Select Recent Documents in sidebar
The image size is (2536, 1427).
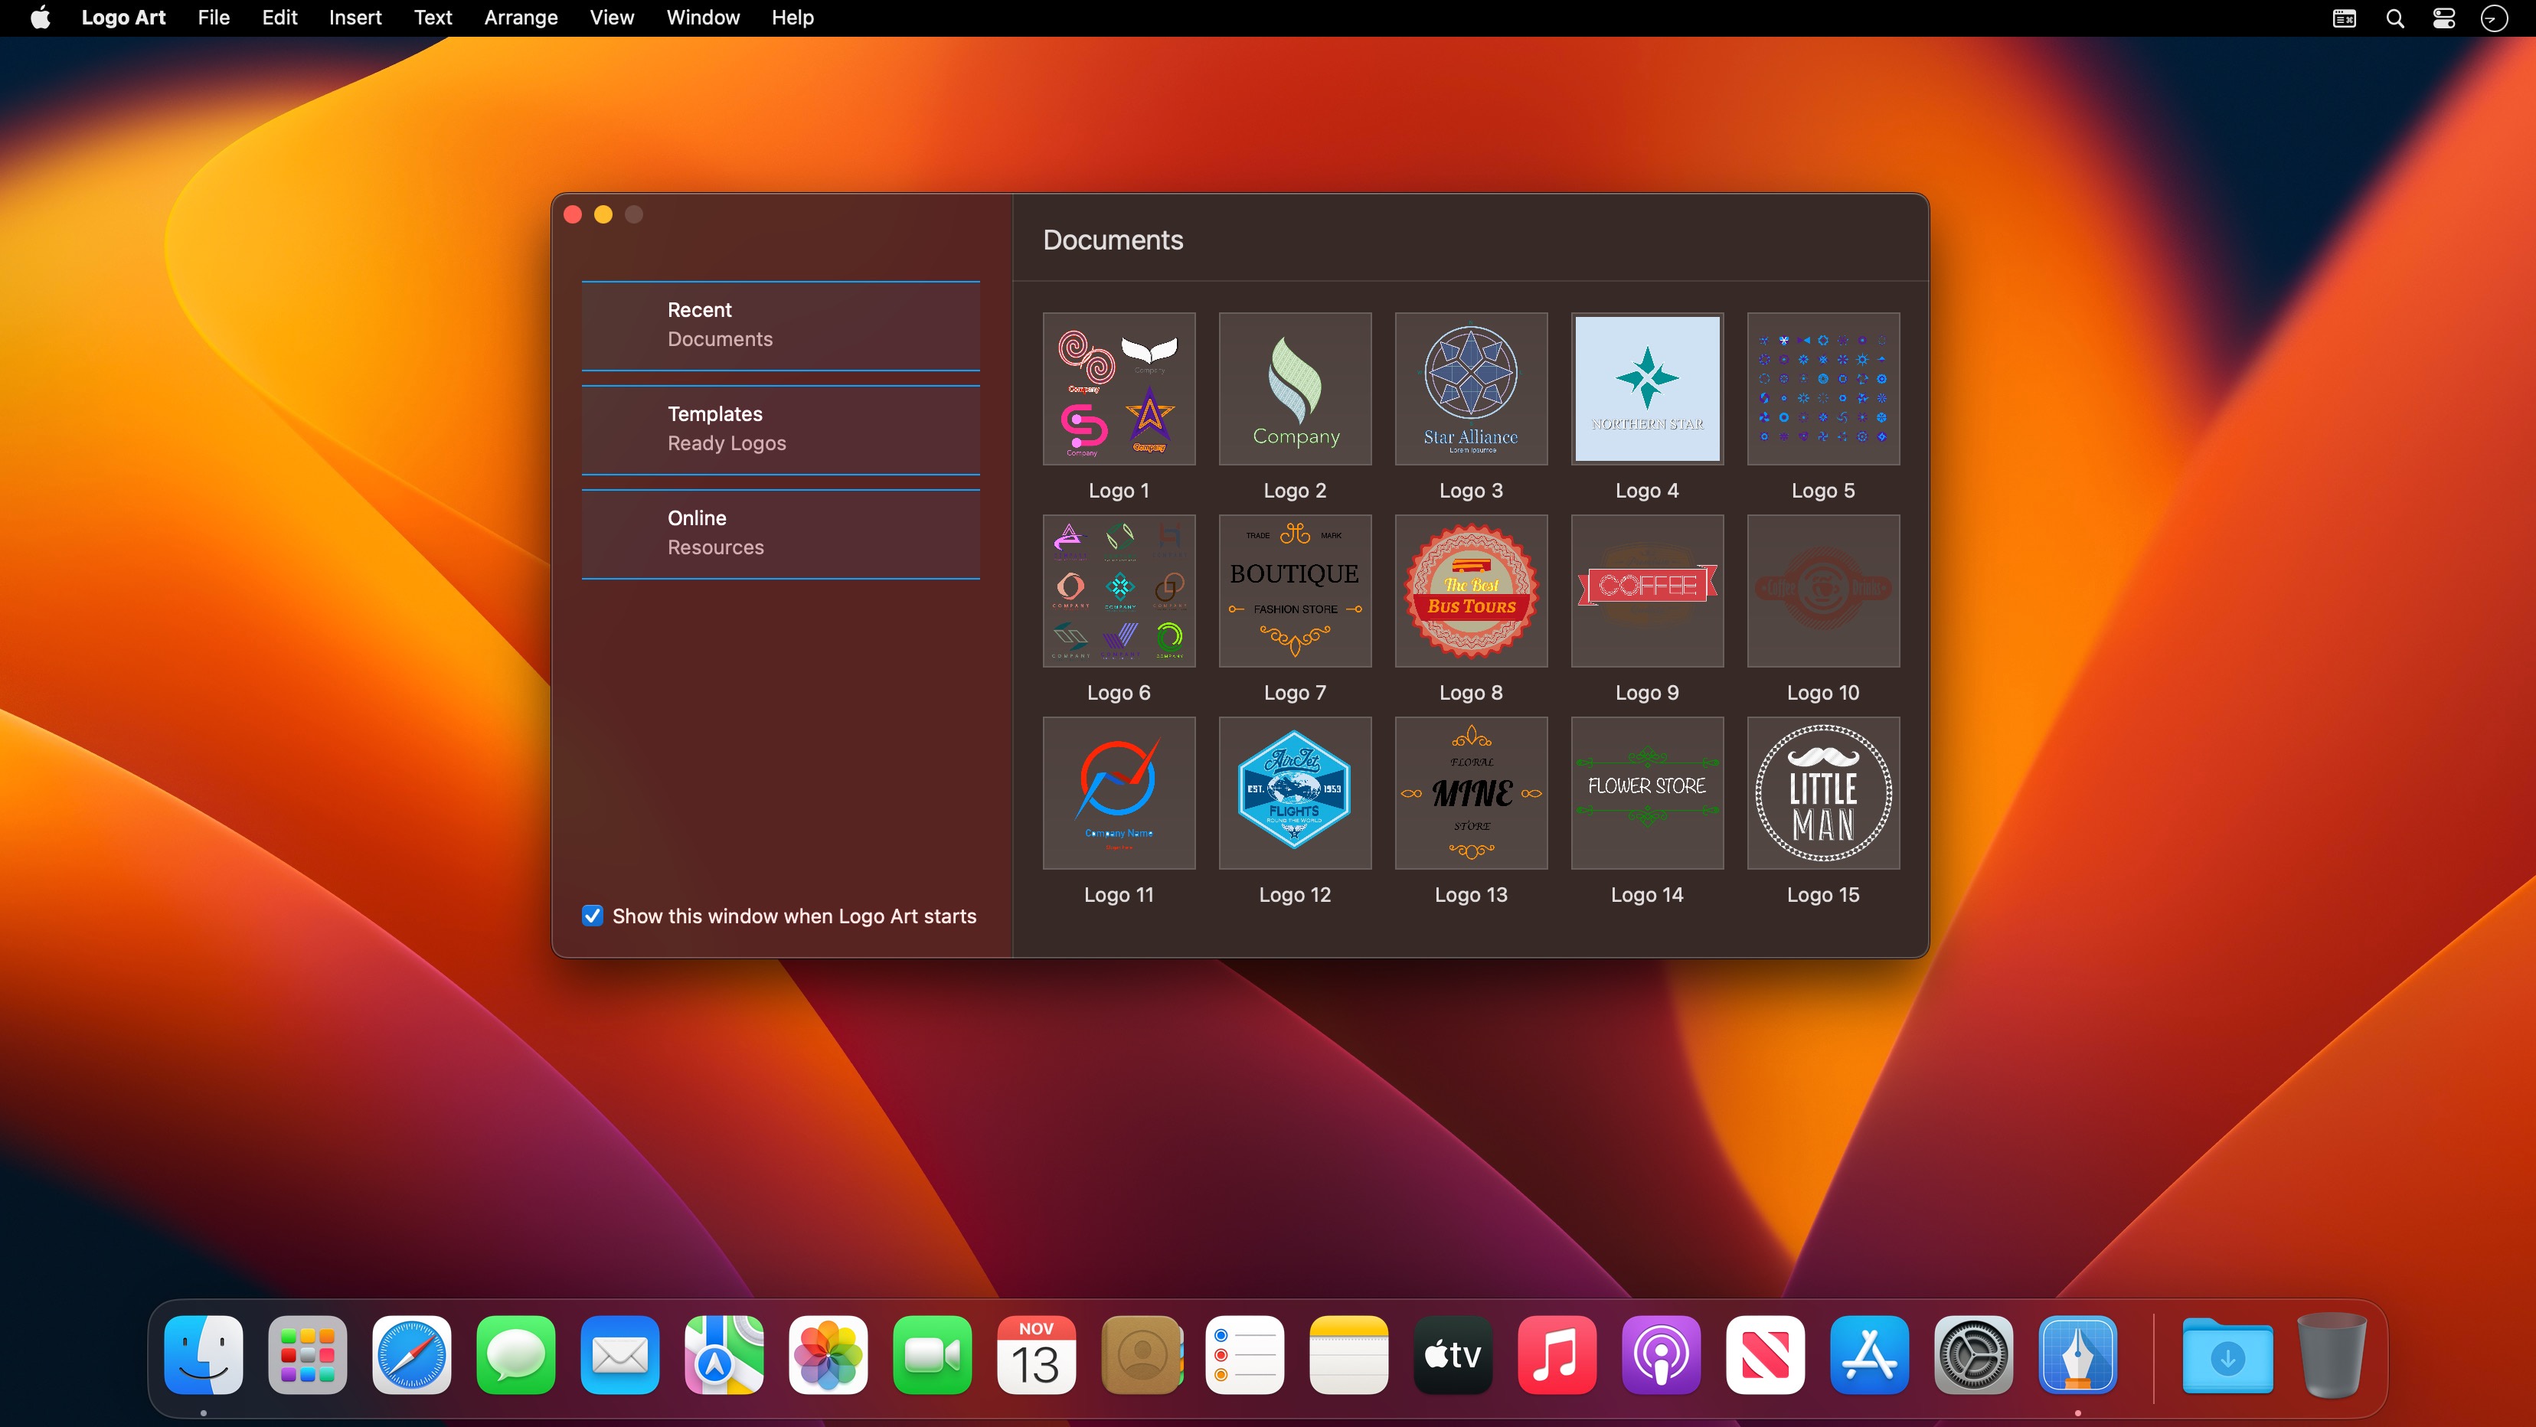pyautogui.click(x=779, y=325)
